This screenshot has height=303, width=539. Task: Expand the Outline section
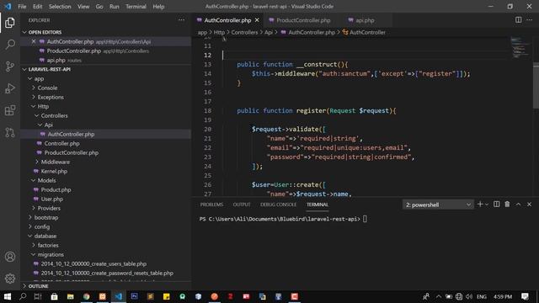pyautogui.click(x=38, y=286)
